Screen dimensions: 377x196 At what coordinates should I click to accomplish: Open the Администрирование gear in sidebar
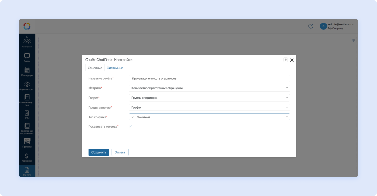[x=27, y=86]
